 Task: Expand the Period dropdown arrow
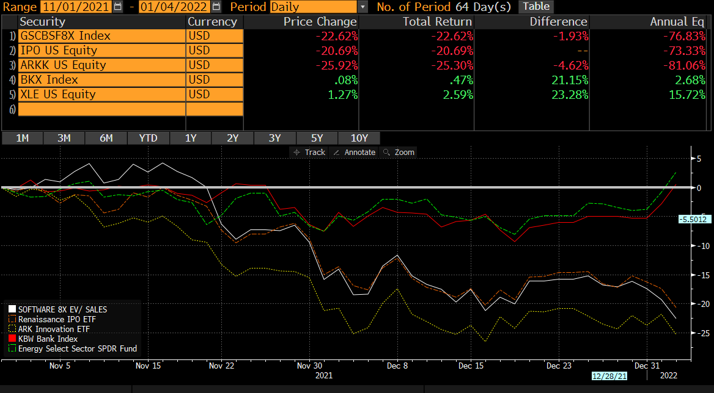(x=363, y=7)
